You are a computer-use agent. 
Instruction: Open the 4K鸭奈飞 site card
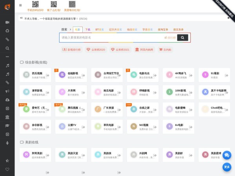[x=179, y=75]
